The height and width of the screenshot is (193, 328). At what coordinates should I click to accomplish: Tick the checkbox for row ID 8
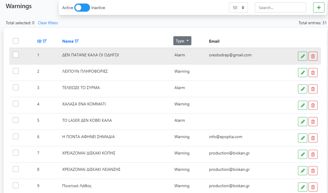[16, 169]
